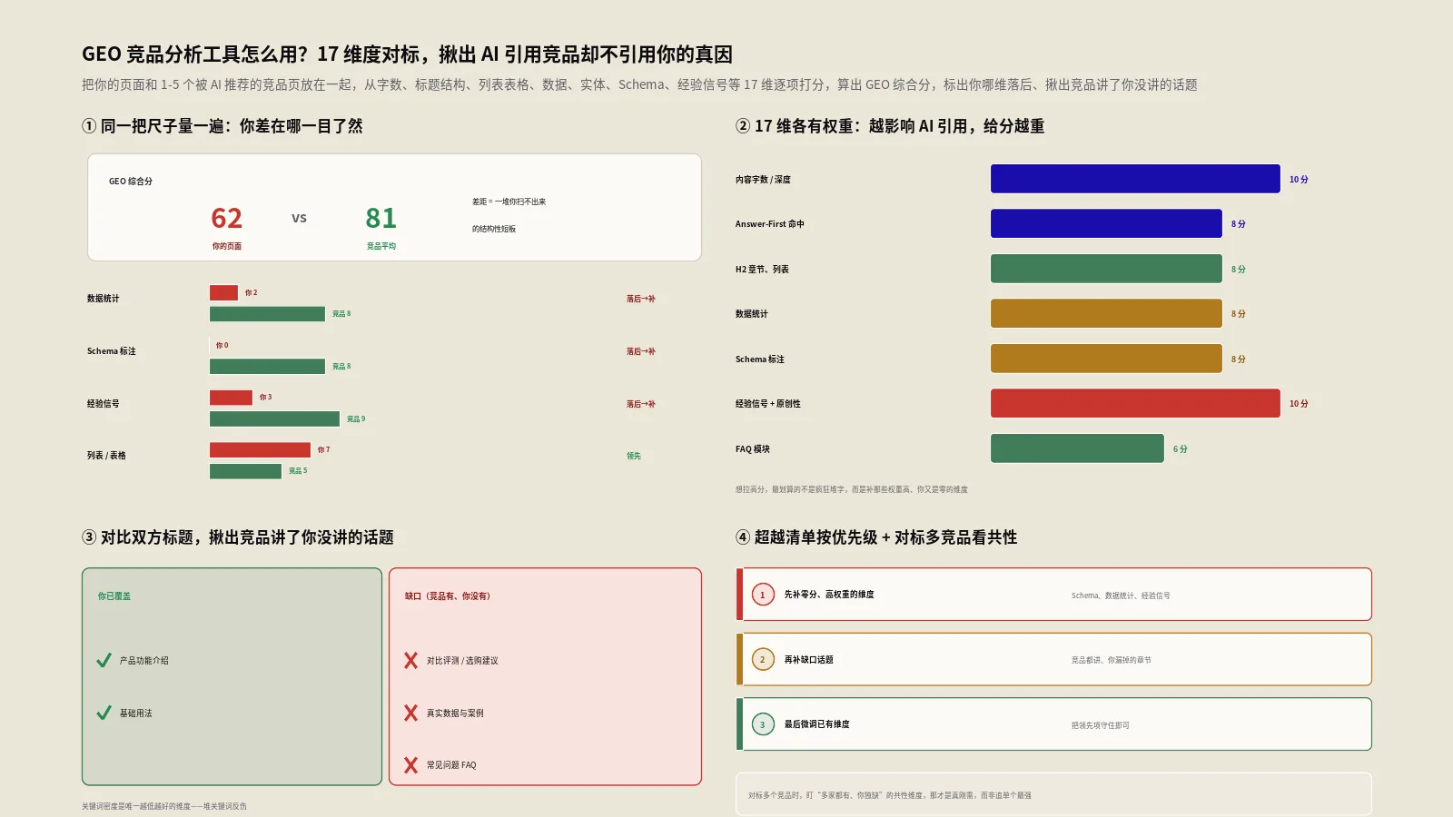Click the 落后→补 tag in the 经验信号 row
Viewport: 1453px width, 817px height.
[x=640, y=404]
